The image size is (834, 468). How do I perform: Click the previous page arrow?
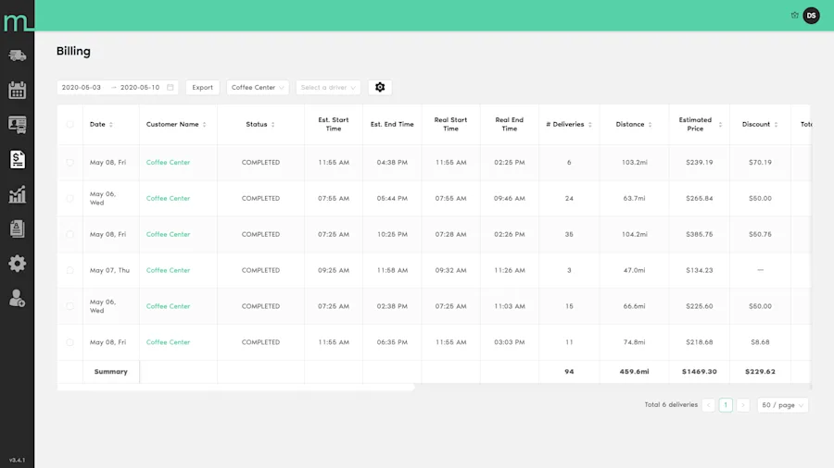[709, 405]
